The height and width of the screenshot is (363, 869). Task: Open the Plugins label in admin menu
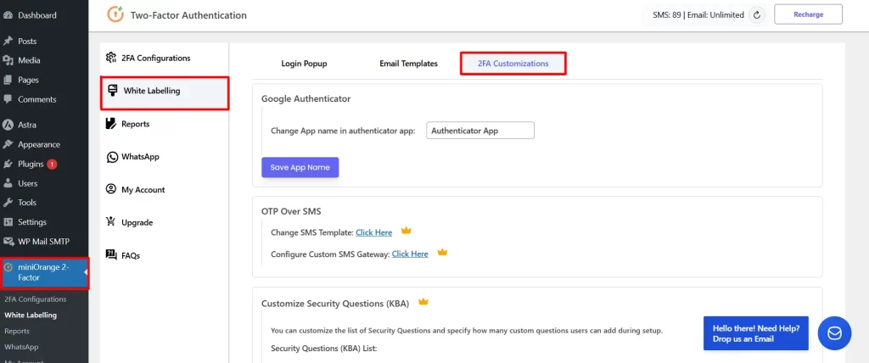[31, 164]
